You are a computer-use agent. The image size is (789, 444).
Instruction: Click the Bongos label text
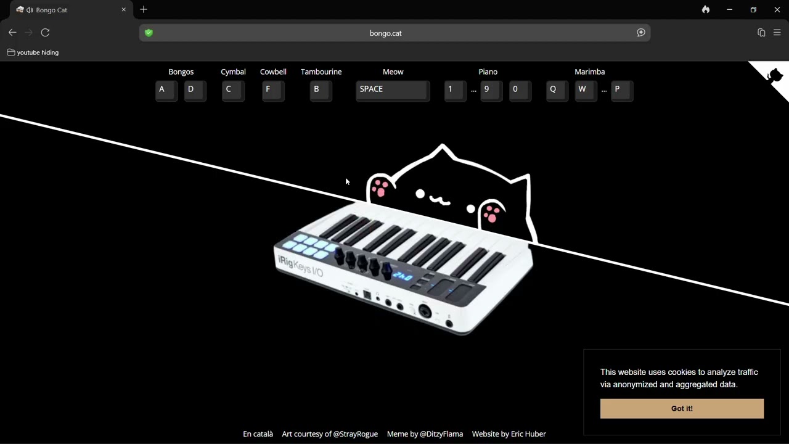coord(181,72)
